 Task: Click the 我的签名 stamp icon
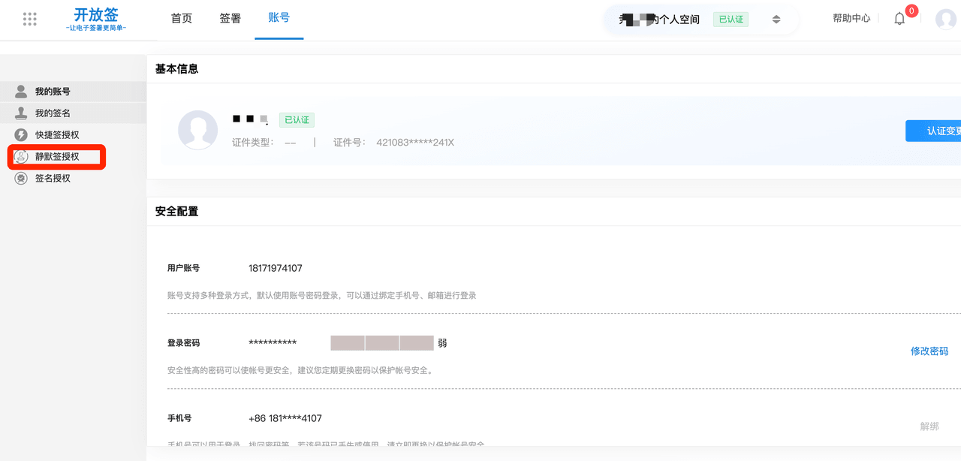point(21,113)
